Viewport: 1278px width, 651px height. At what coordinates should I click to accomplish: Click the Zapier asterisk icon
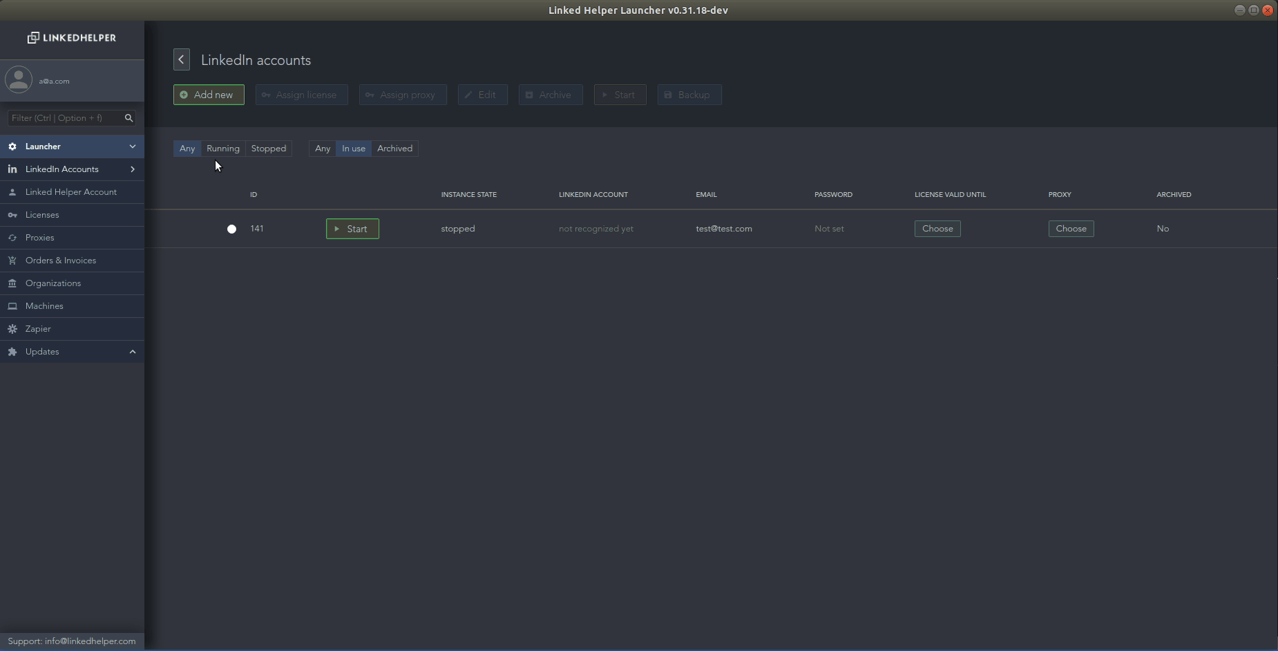[12, 329]
